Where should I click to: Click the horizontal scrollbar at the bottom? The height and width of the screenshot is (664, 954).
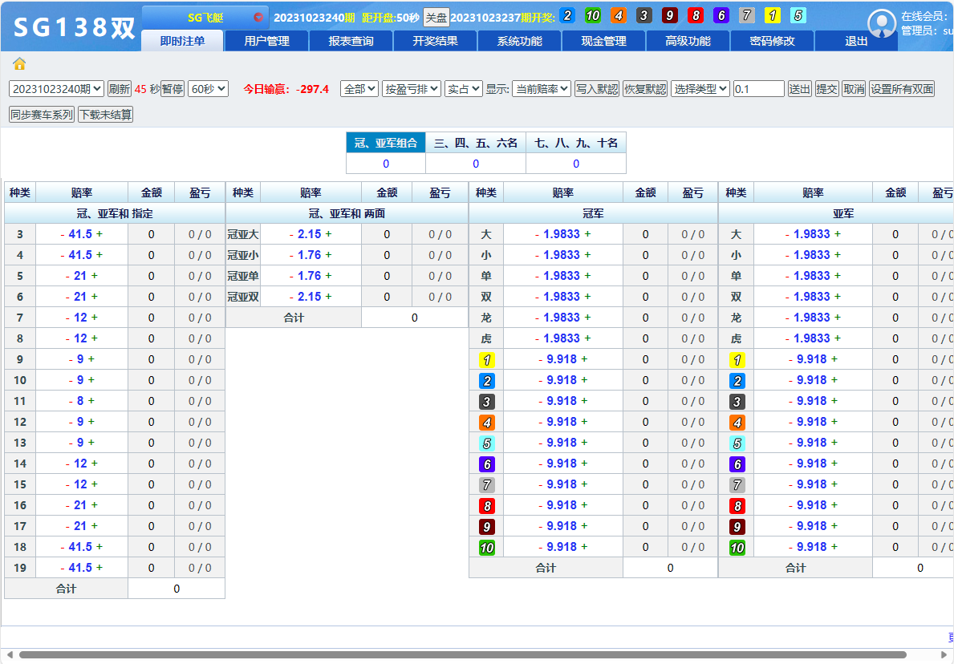click(462, 655)
